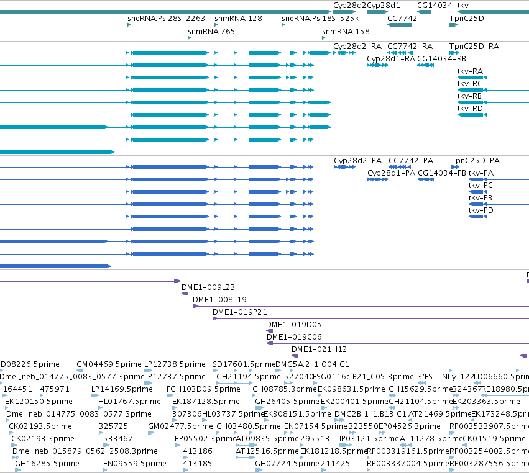
Task: Click EST EN09559.5prime
Action: [135, 464]
